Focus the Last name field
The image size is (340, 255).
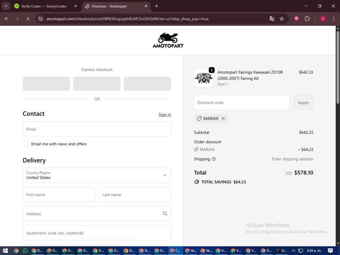click(x=135, y=194)
